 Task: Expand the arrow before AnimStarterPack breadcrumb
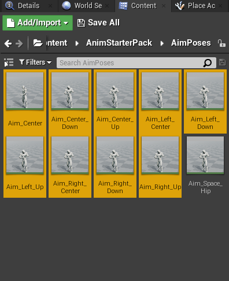point(77,43)
